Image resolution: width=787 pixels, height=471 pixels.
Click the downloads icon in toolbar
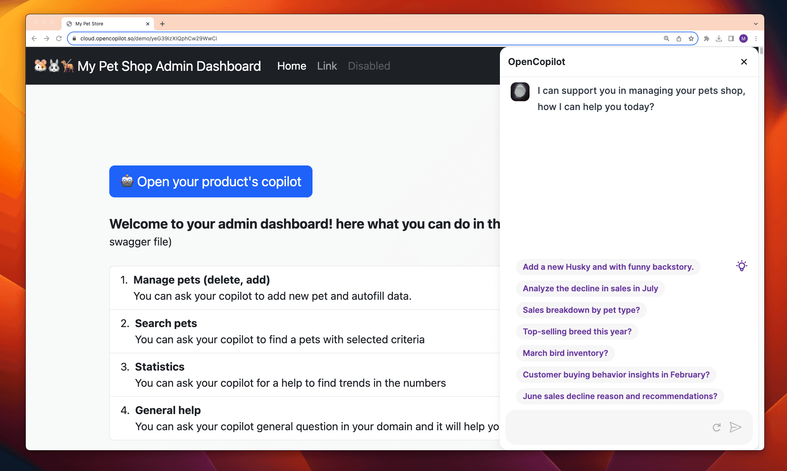pyautogui.click(x=719, y=38)
